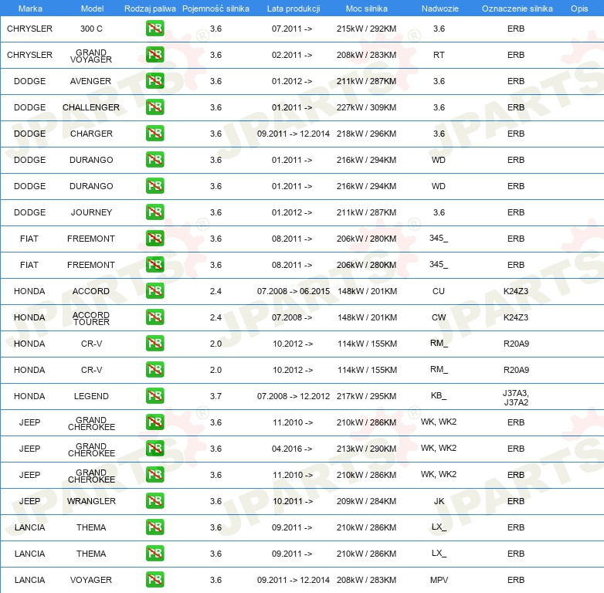This screenshot has width=604, height=593.
Task: Click the Oznaczenie silnika column header
Action: click(517, 8)
